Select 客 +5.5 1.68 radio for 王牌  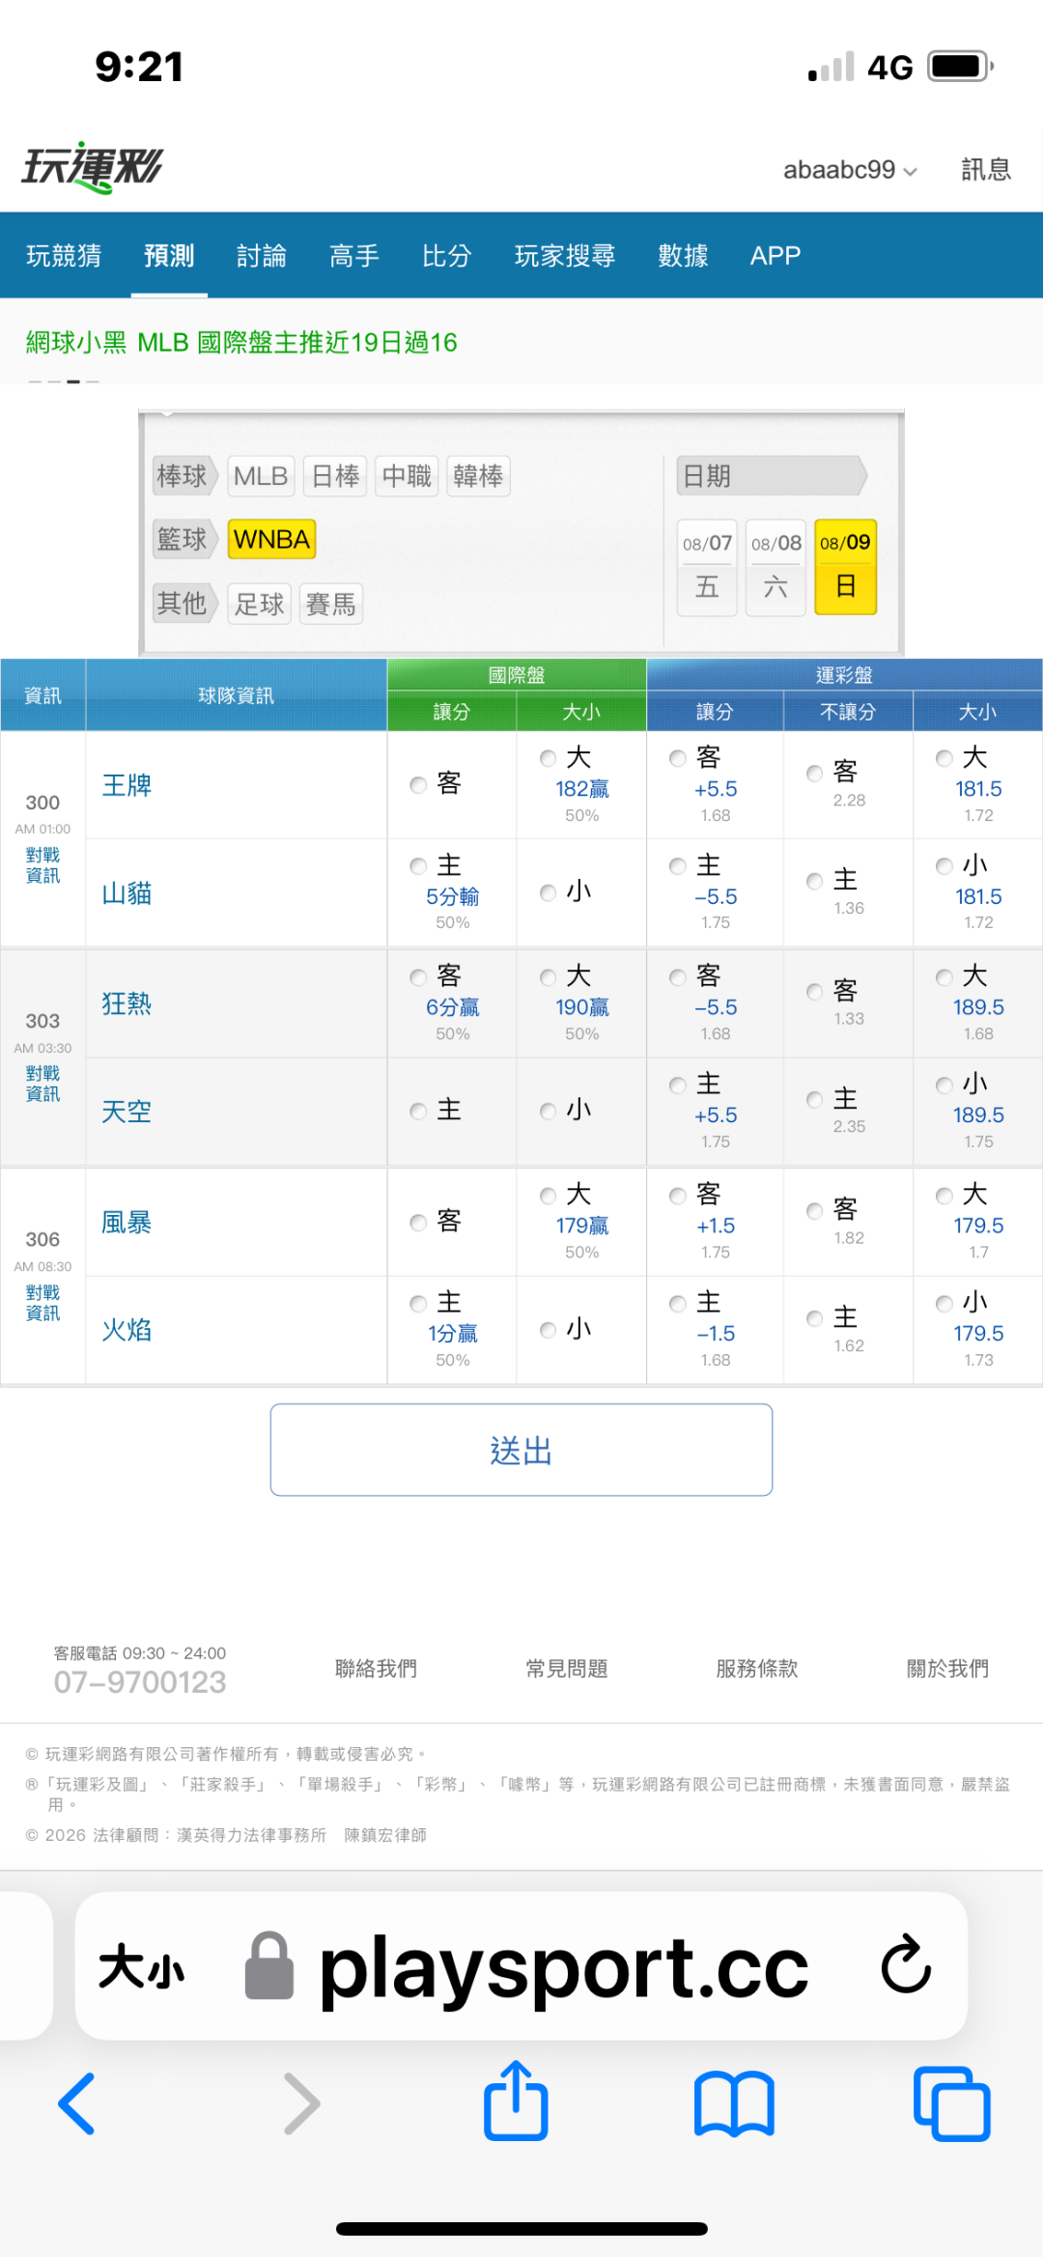678,758
